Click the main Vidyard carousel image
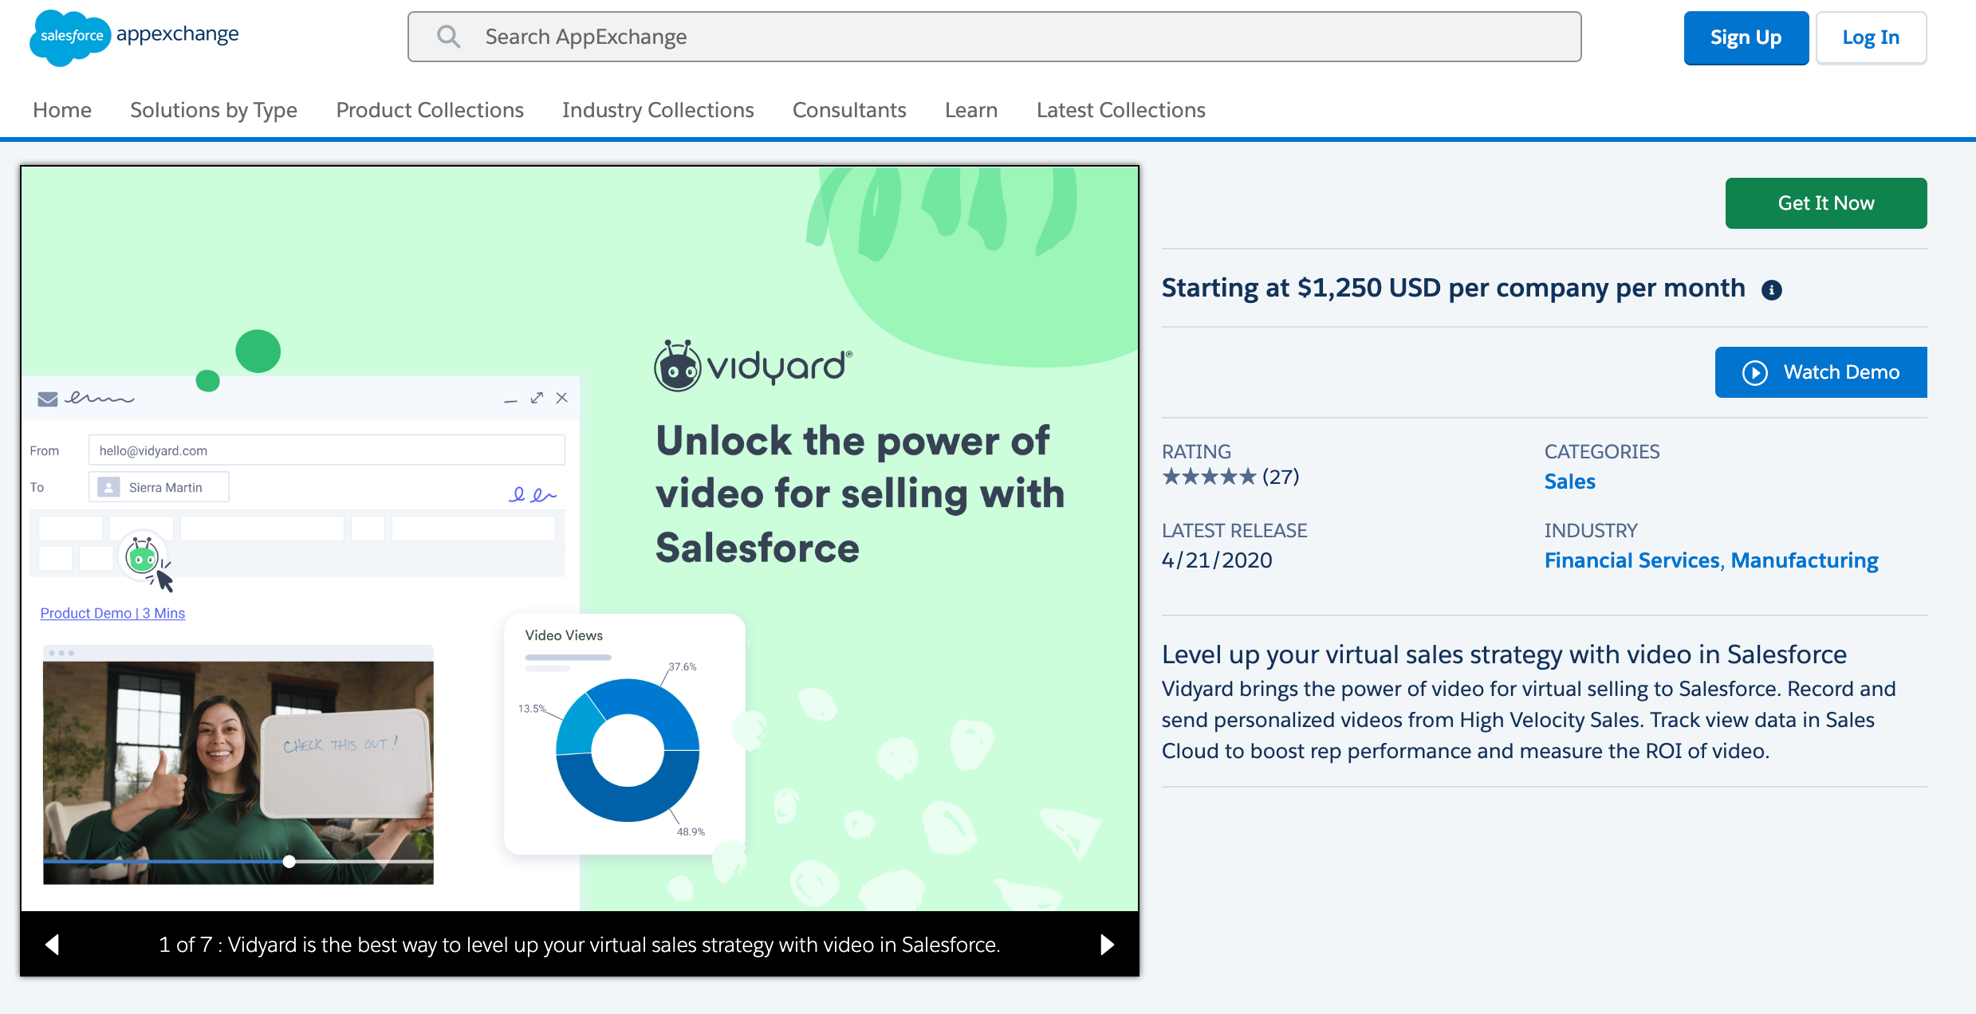 pyautogui.click(x=580, y=539)
